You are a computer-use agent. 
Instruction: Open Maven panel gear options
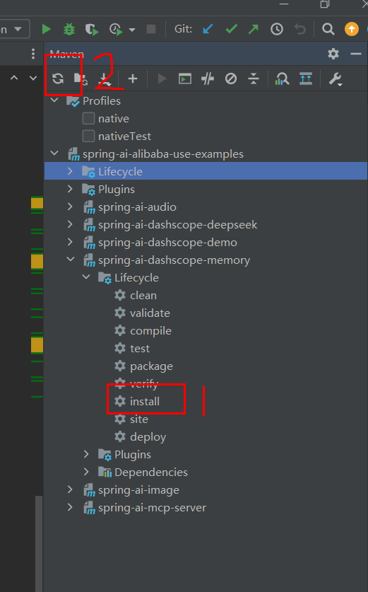[333, 54]
